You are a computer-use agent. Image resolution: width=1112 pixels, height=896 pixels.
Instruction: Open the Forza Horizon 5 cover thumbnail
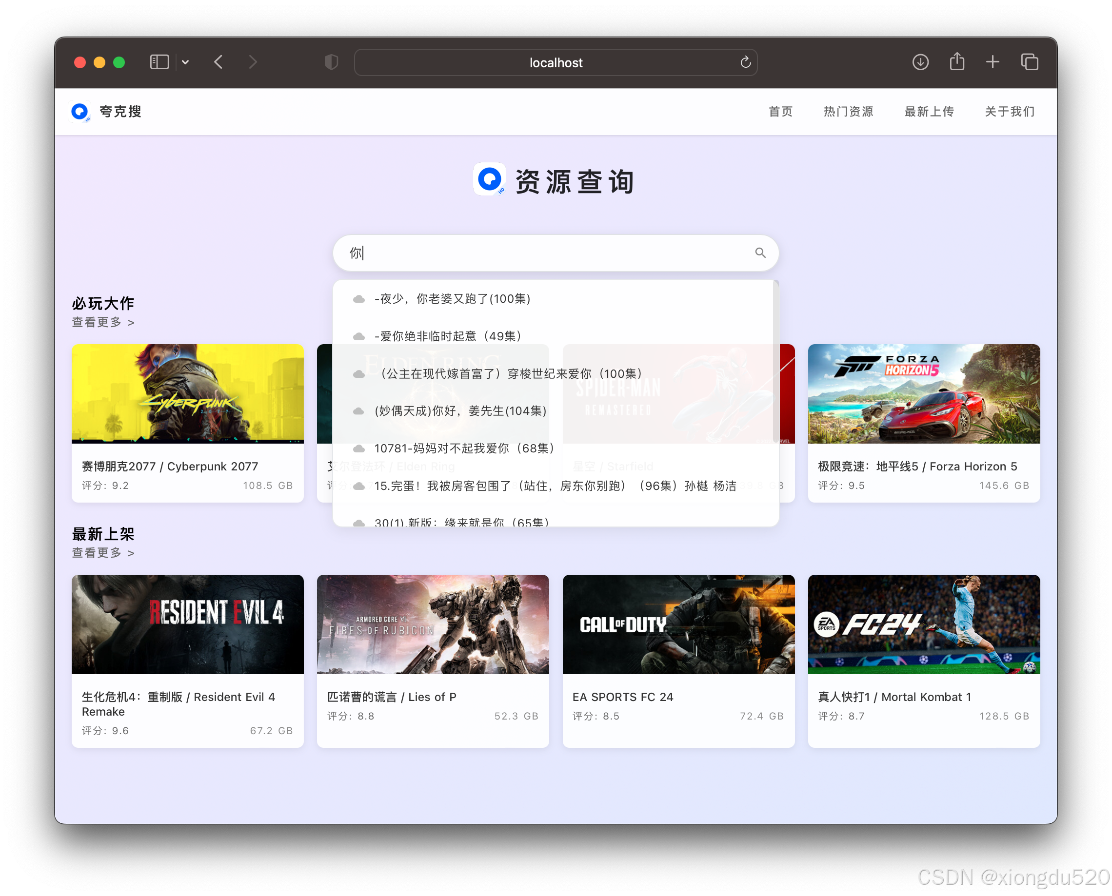[924, 393]
